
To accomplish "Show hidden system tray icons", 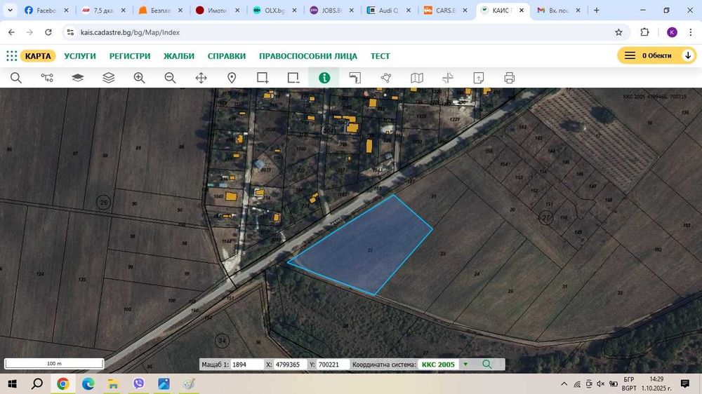I will 564,383.
